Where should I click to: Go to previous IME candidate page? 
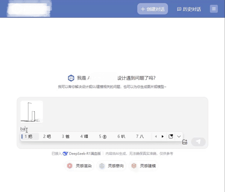pos(156,136)
